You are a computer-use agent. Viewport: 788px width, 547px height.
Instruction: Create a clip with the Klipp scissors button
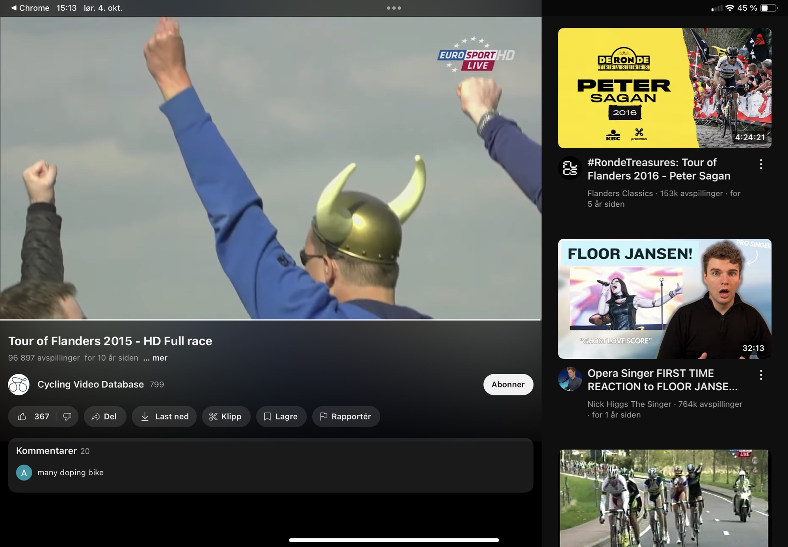[x=226, y=417]
